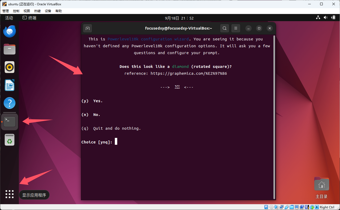Open the Trash icon in dock

click(x=10, y=140)
